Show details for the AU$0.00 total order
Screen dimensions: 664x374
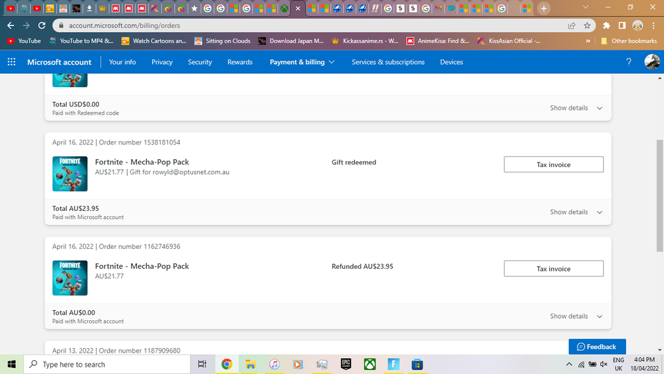pyautogui.click(x=576, y=316)
